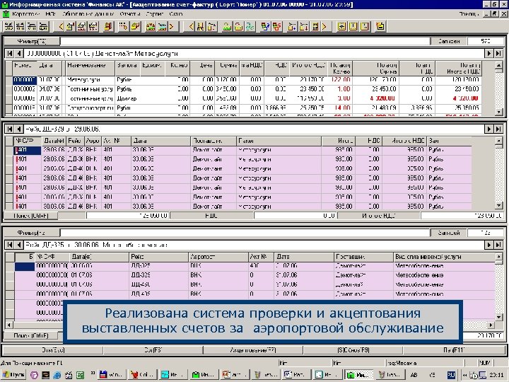Click the rightmost yellow notes toolbar icon
This screenshot has height=382, width=509.
tap(380, 26)
